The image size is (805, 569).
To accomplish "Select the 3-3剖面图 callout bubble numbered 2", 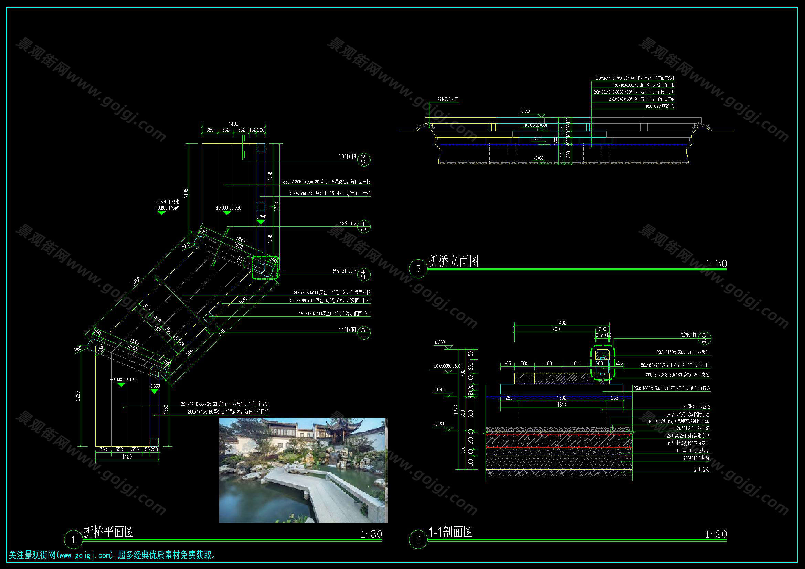I will [363, 159].
